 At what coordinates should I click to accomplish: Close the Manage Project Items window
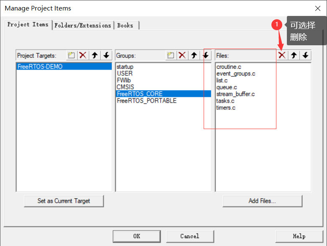pos(318,8)
